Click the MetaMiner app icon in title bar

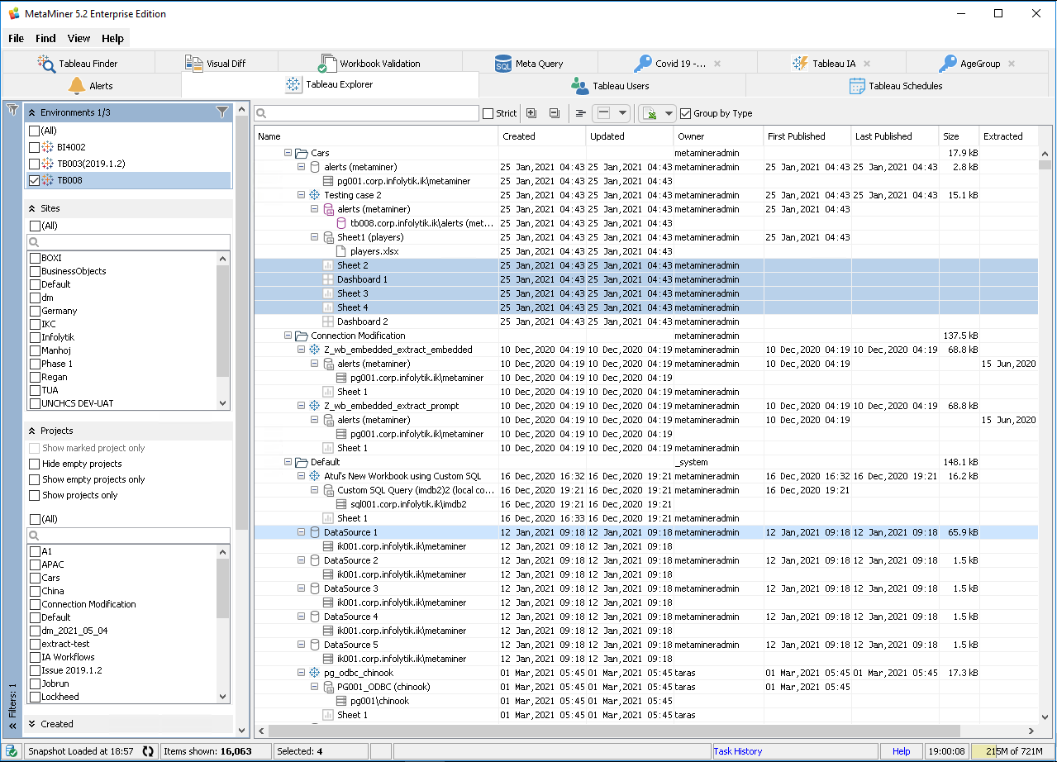13,13
